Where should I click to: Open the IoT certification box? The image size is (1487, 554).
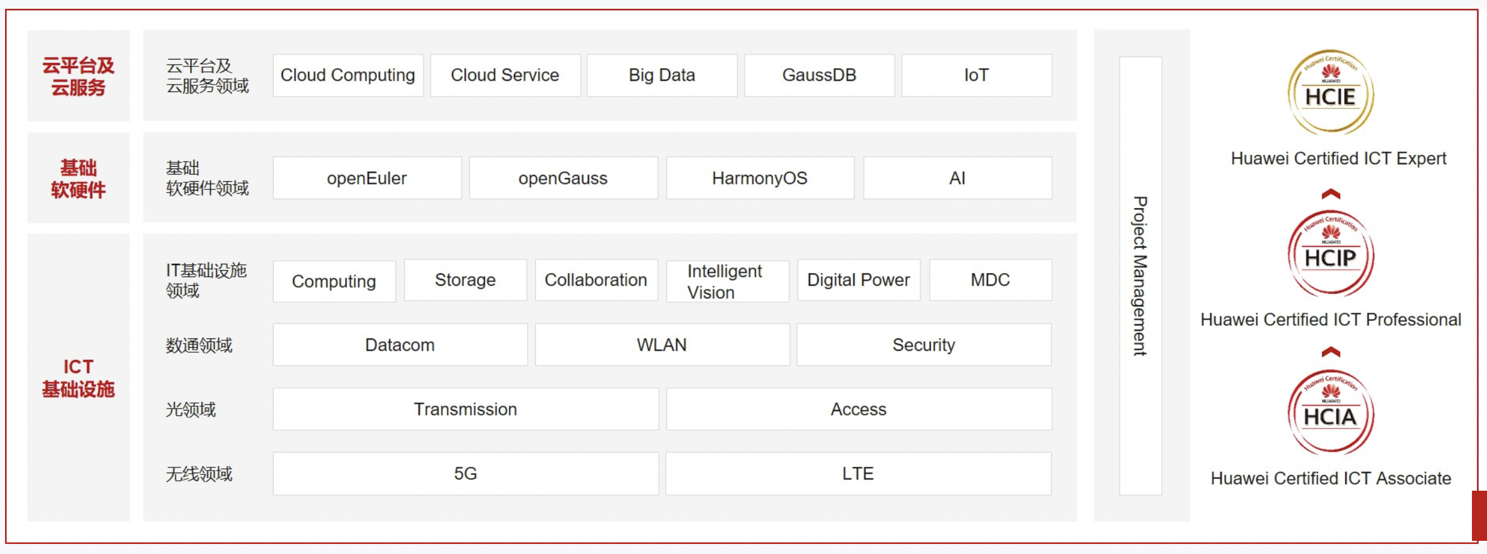977,75
